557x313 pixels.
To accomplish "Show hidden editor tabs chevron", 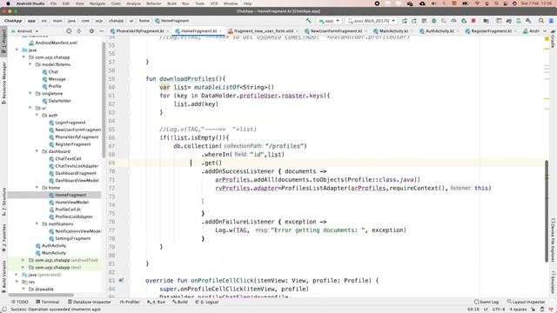I will pyautogui.click(x=545, y=31).
